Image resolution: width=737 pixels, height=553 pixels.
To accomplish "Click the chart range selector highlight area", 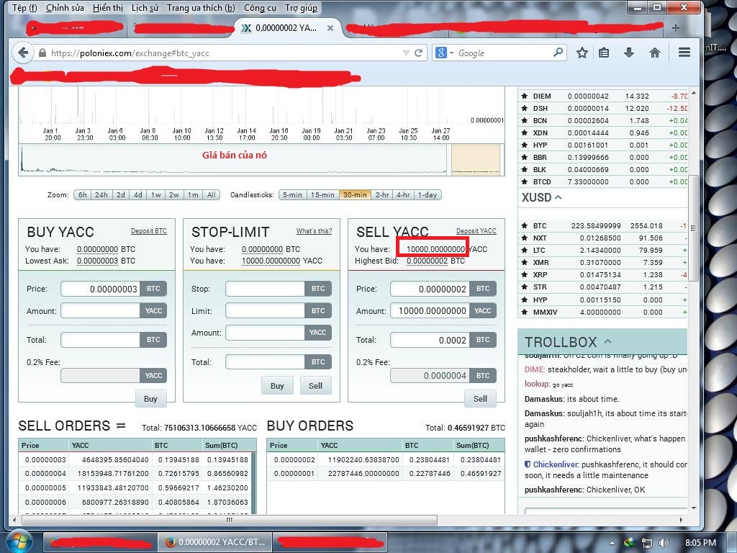I will (x=475, y=158).
